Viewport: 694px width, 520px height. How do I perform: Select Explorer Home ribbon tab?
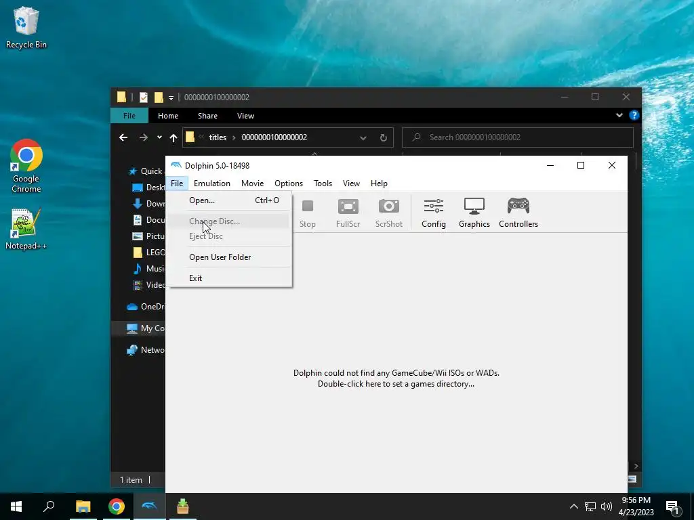click(x=168, y=115)
